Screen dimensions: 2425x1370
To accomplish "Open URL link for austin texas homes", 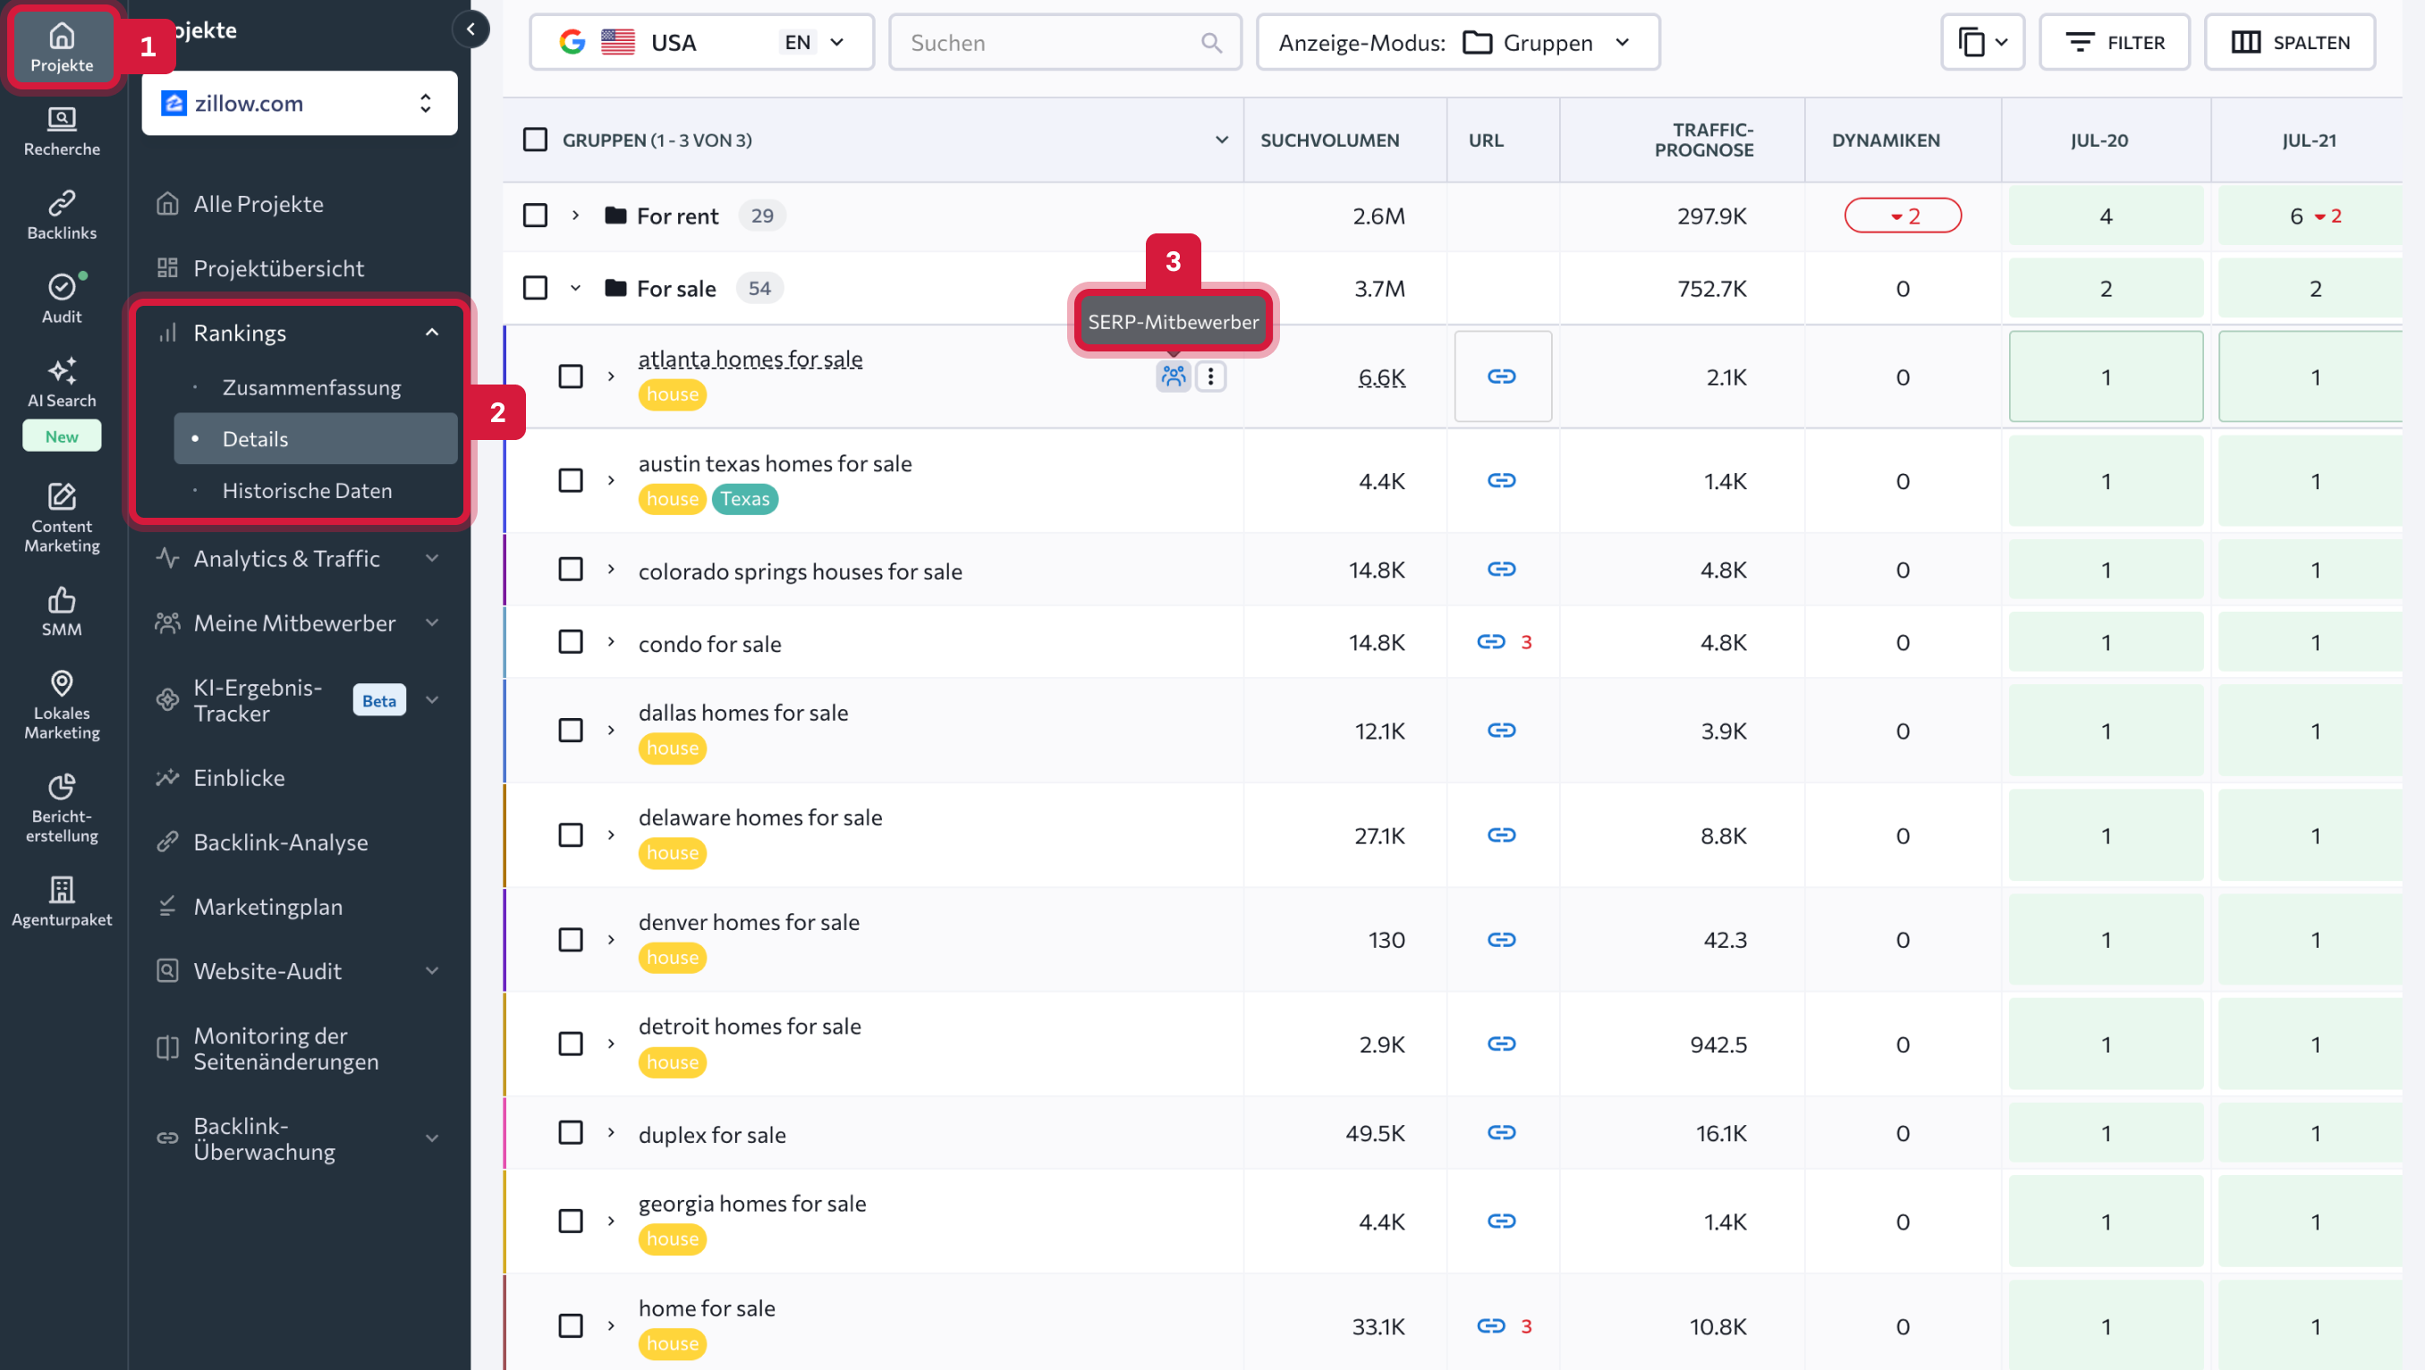I will click(1502, 481).
